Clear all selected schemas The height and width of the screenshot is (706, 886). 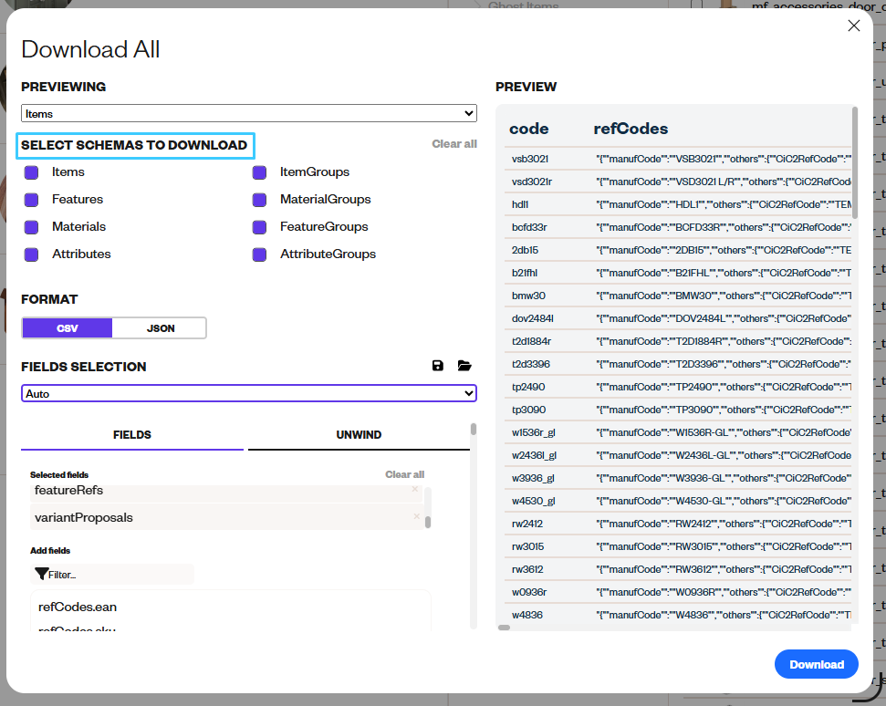tap(454, 144)
